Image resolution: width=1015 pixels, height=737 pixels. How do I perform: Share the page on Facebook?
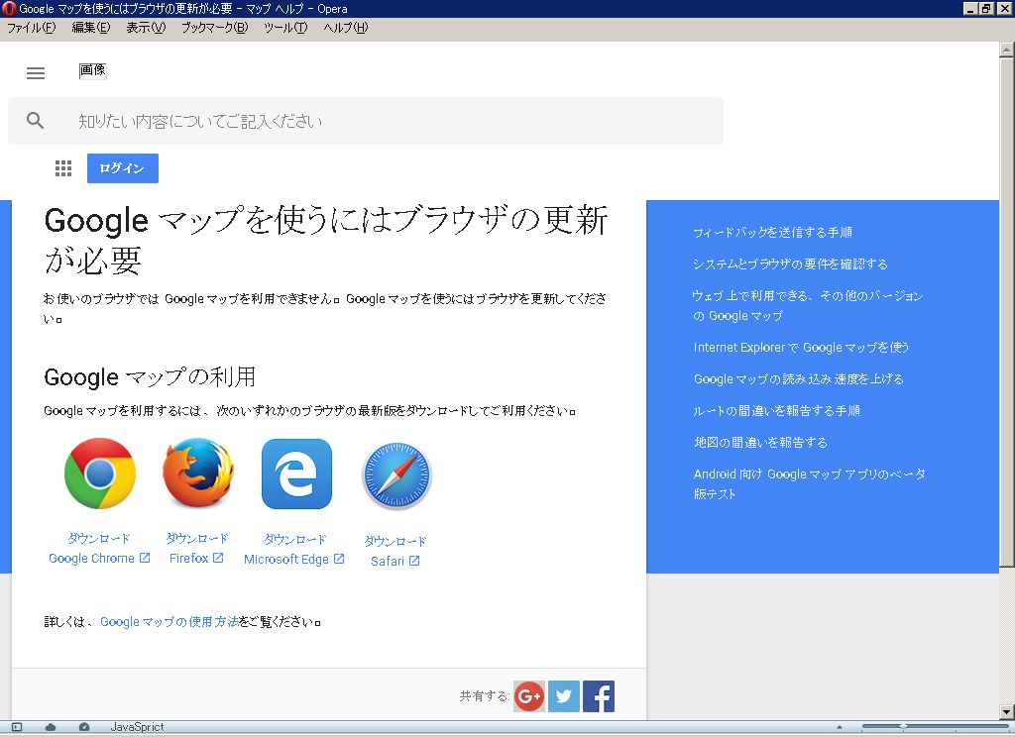point(598,696)
